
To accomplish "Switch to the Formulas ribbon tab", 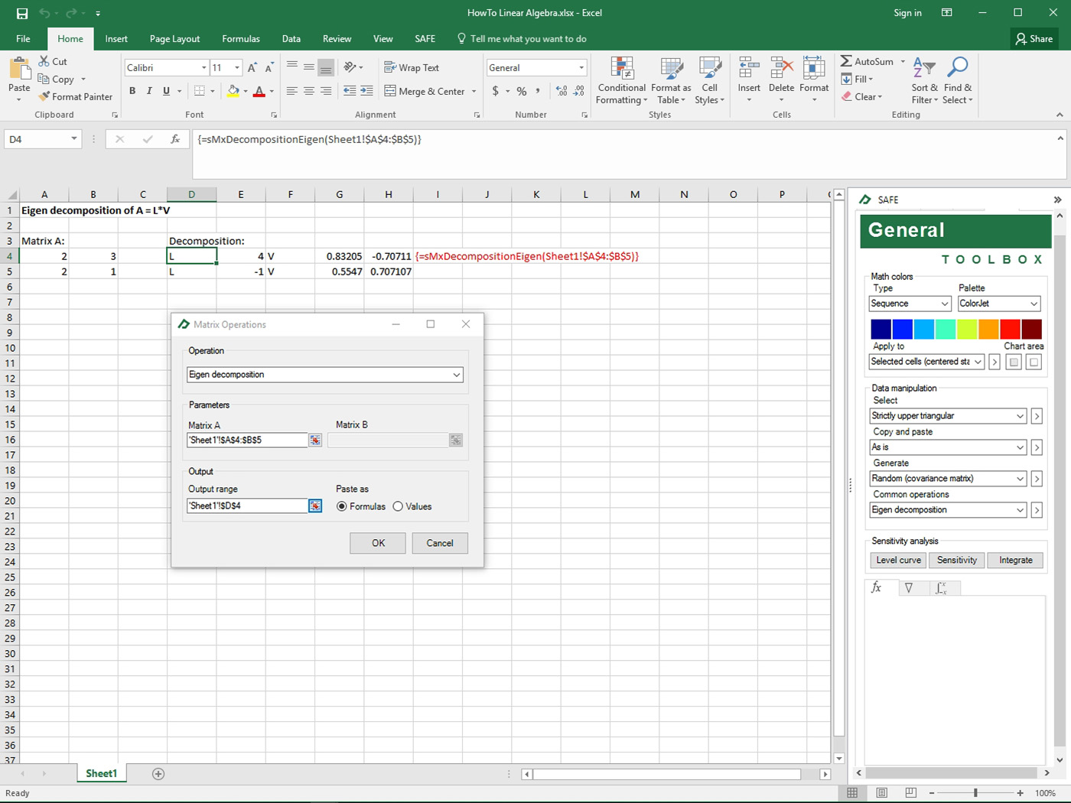I will click(x=241, y=39).
